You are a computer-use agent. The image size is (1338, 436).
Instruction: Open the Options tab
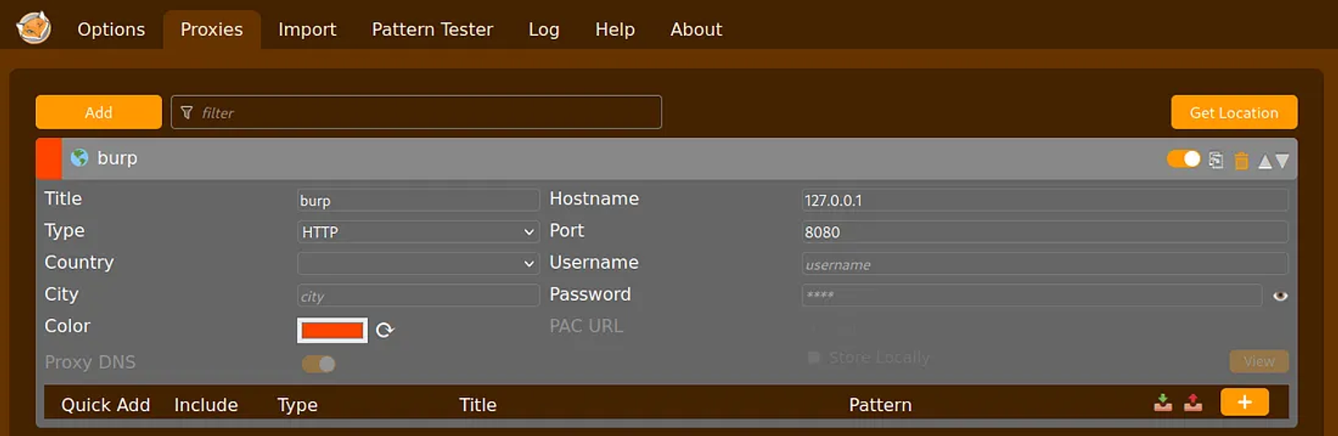point(111,29)
